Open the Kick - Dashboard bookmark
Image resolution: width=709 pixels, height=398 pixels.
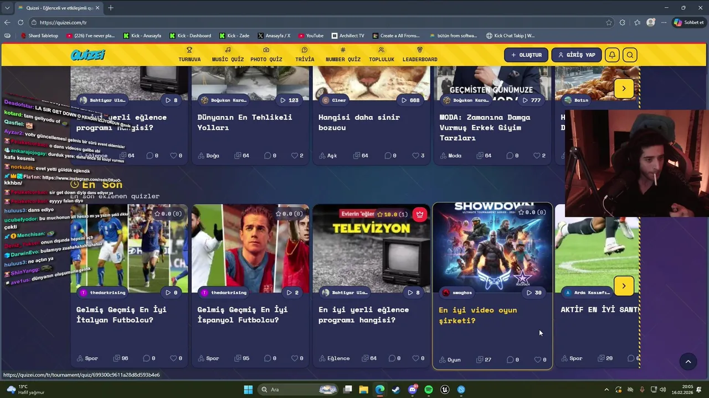(190, 35)
